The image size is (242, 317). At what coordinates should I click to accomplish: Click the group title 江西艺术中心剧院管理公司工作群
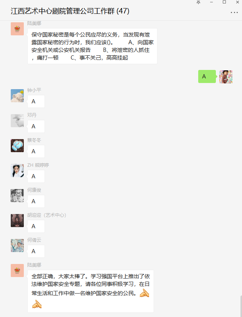click(x=63, y=11)
